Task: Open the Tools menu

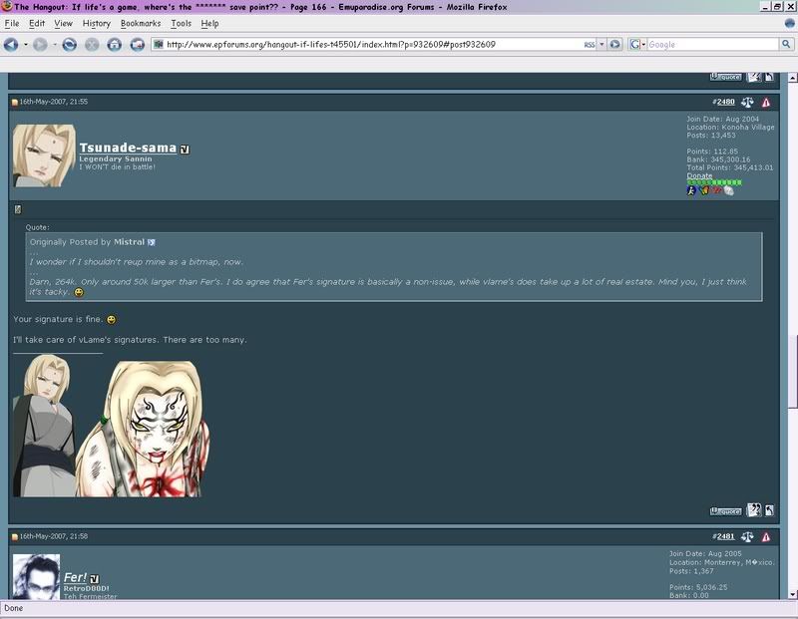Action: pyautogui.click(x=181, y=23)
